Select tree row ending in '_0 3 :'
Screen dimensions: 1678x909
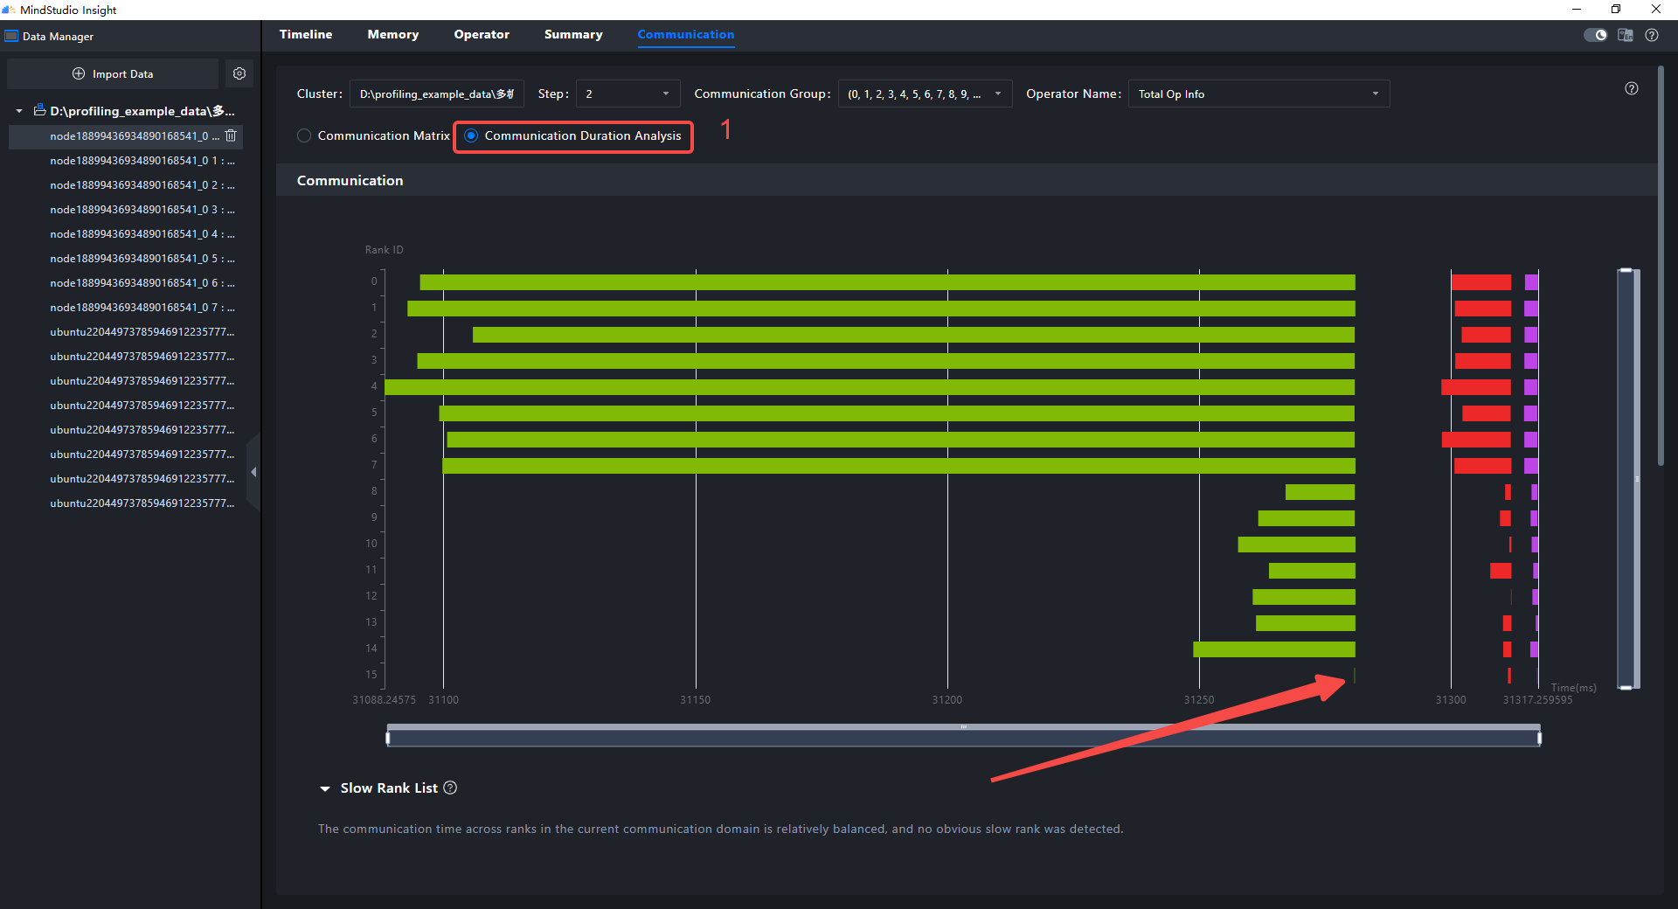click(126, 209)
